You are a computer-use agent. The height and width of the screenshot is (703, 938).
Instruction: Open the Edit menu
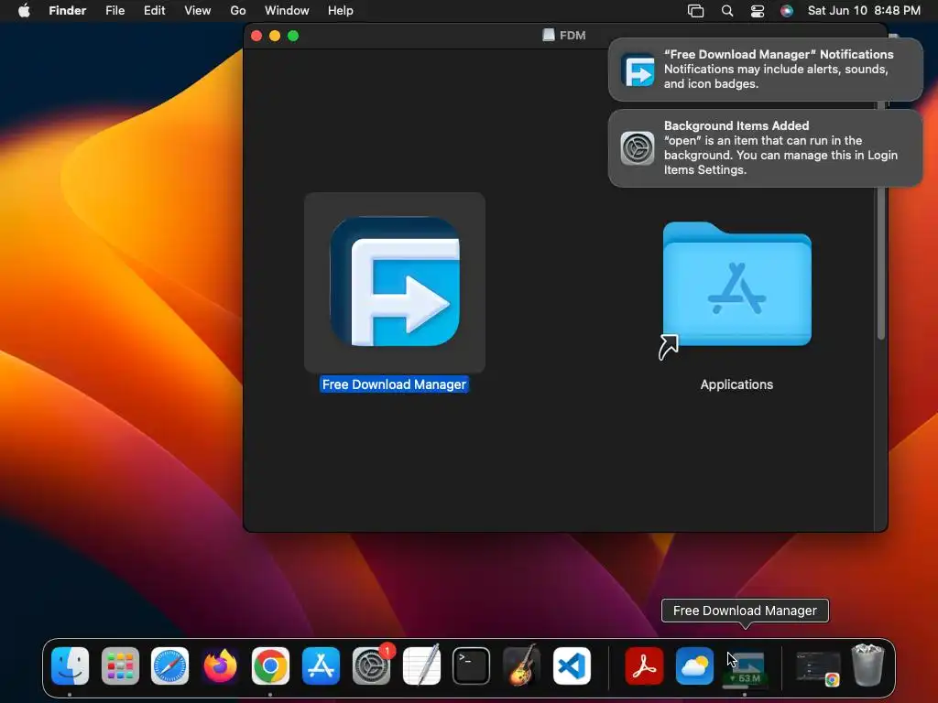tap(154, 11)
